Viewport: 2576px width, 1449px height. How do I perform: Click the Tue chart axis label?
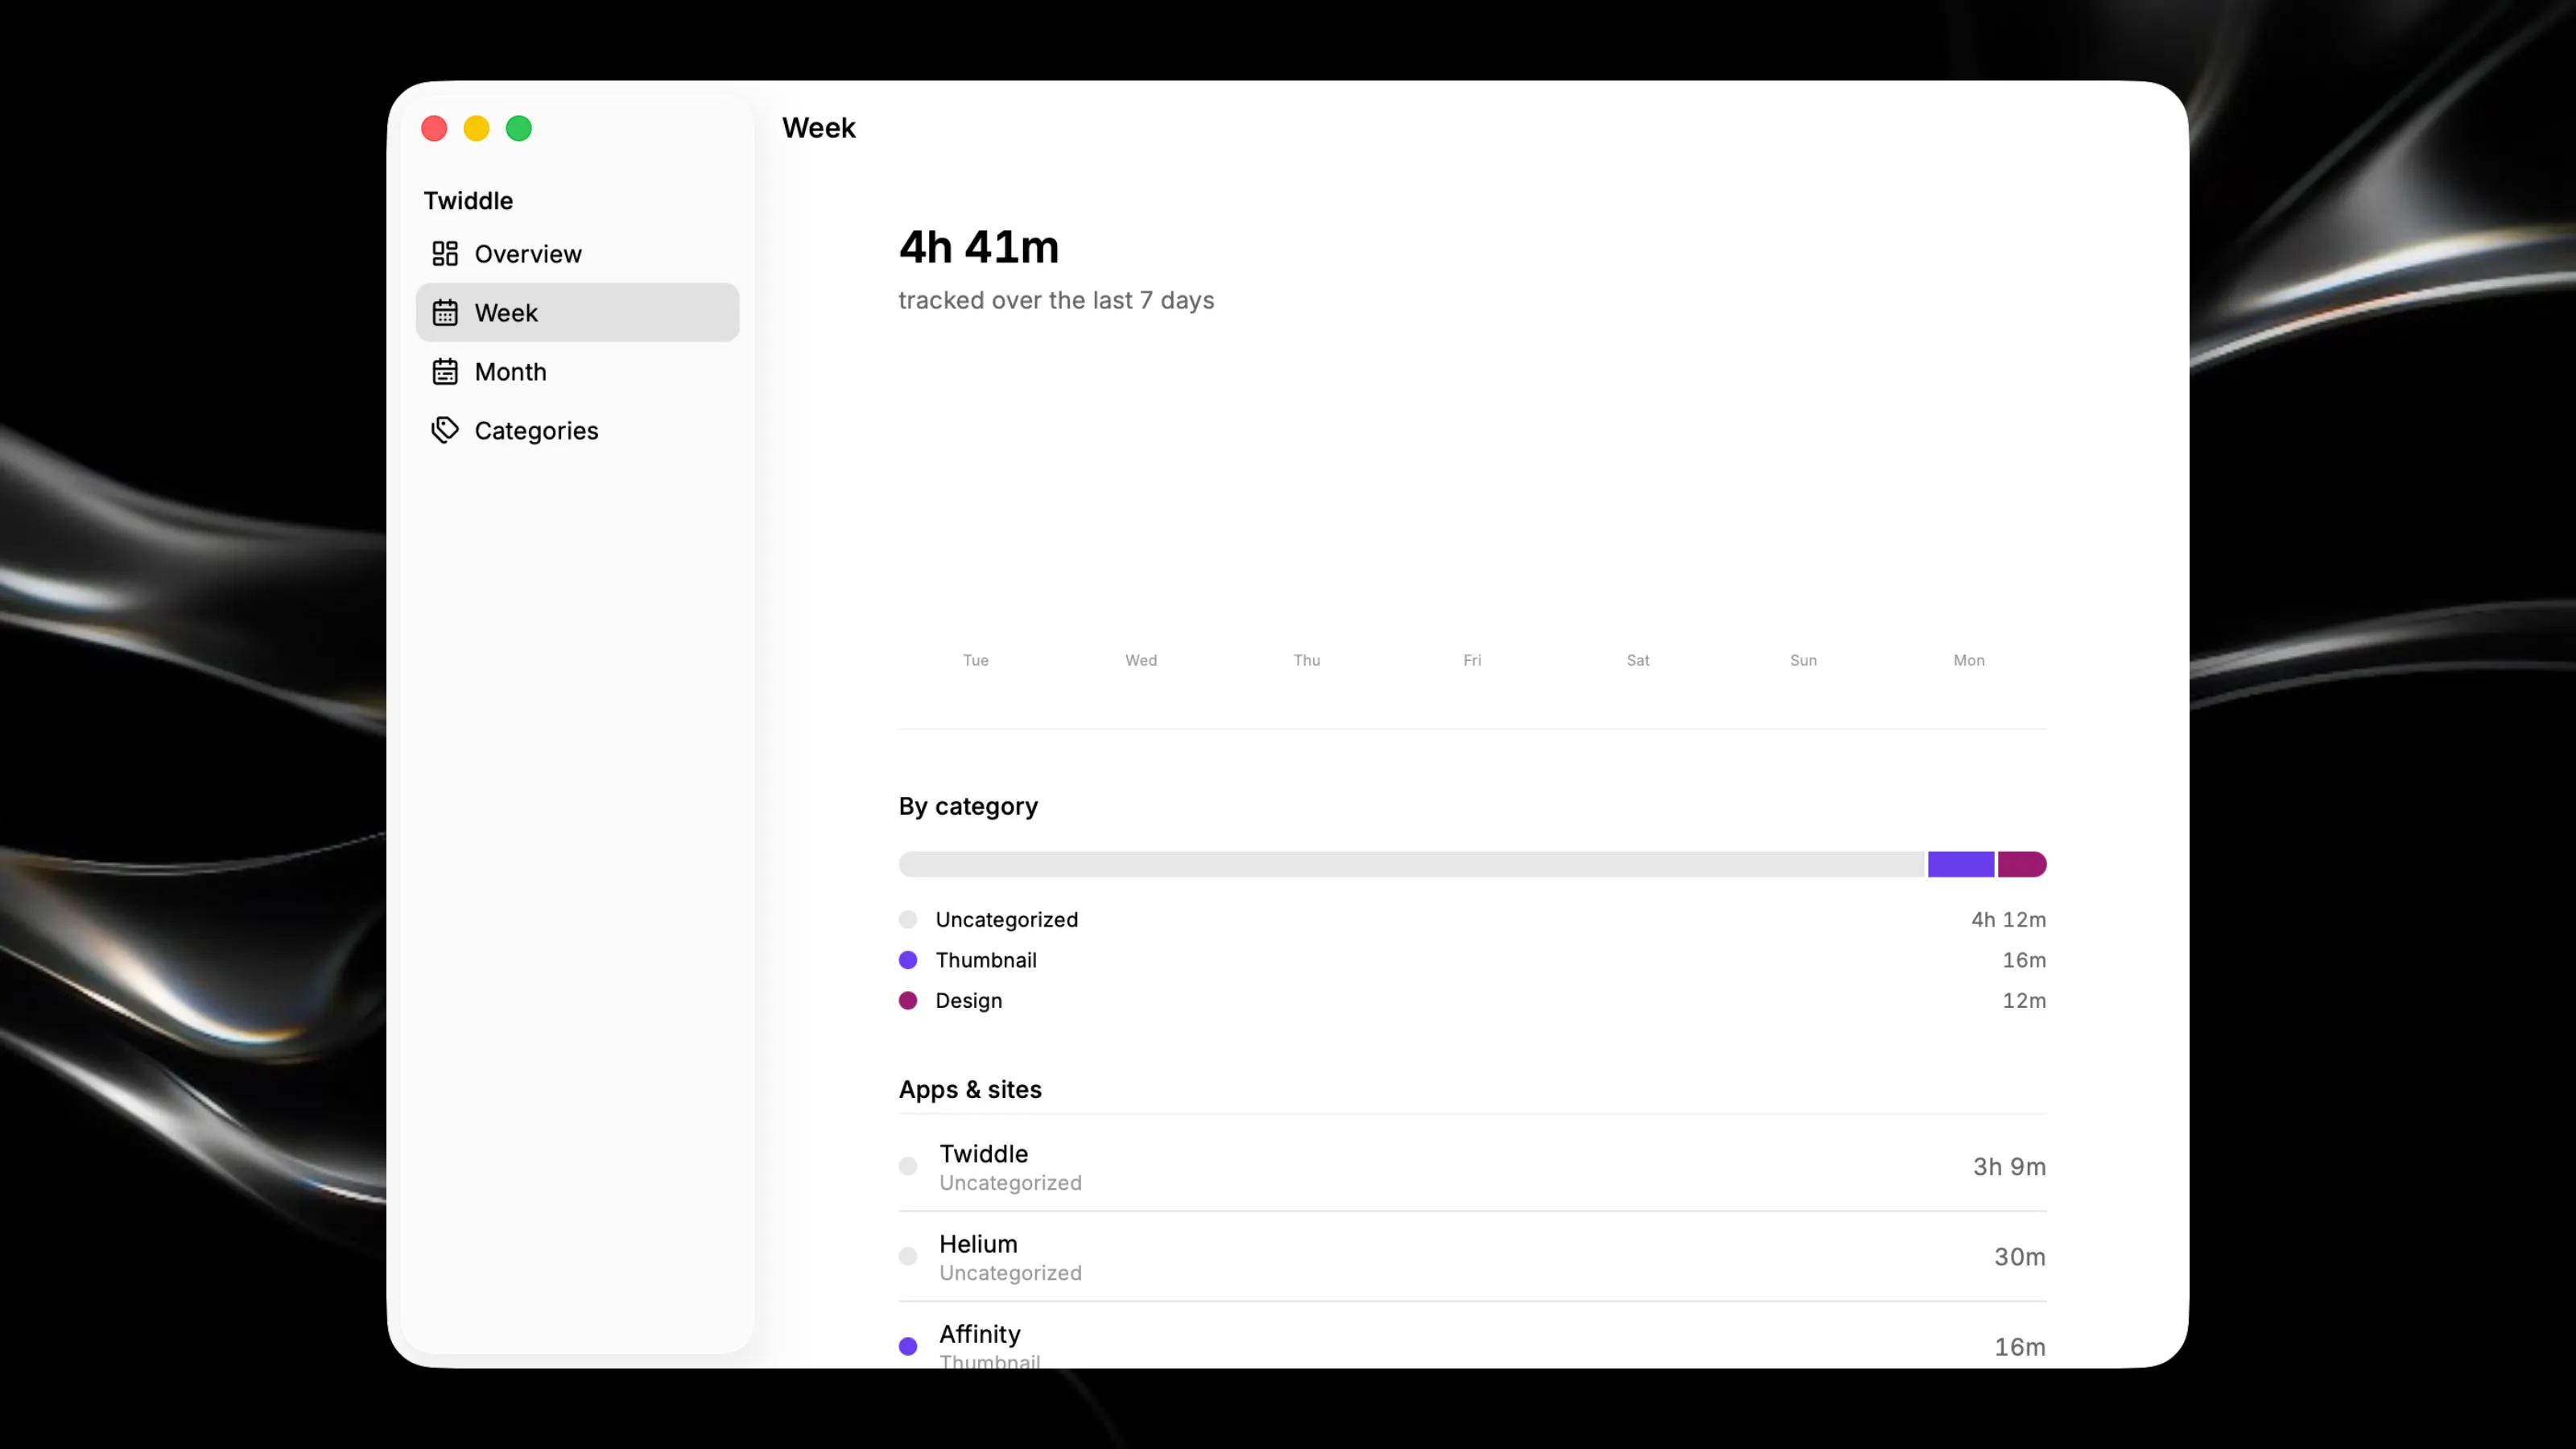coord(975,660)
